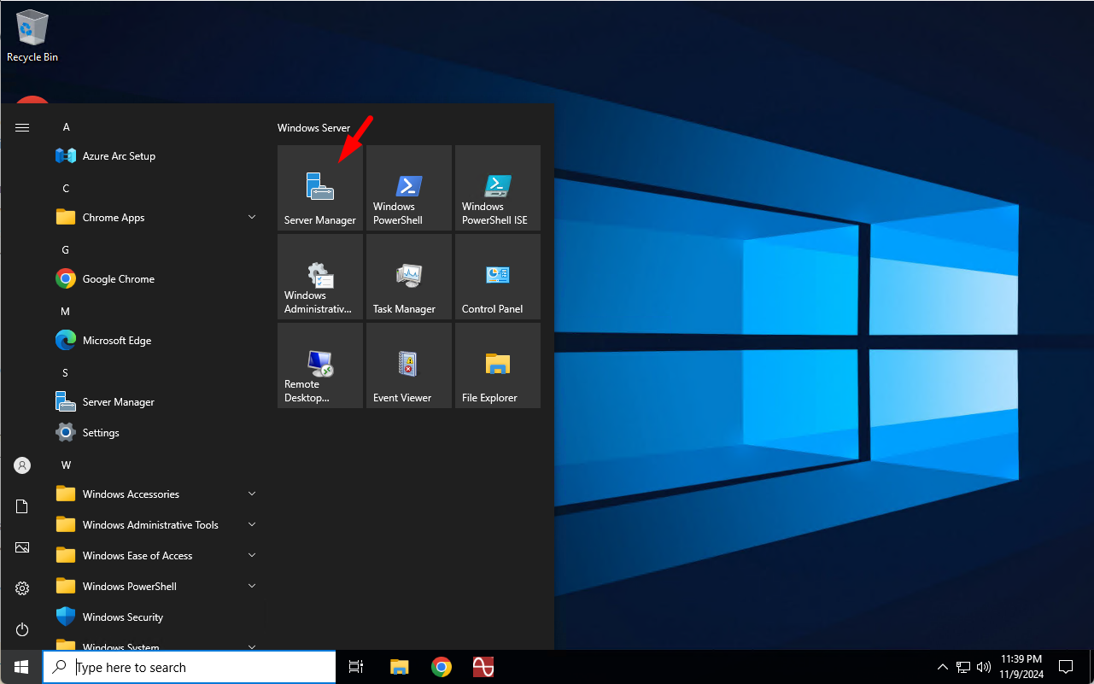Open Settings gear in Start sidebar
The width and height of the screenshot is (1094, 684).
(22, 588)
